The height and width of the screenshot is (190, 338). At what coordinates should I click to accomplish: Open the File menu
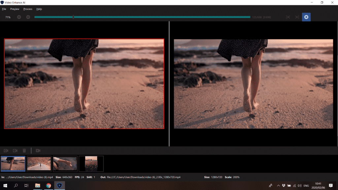[4, 9]
